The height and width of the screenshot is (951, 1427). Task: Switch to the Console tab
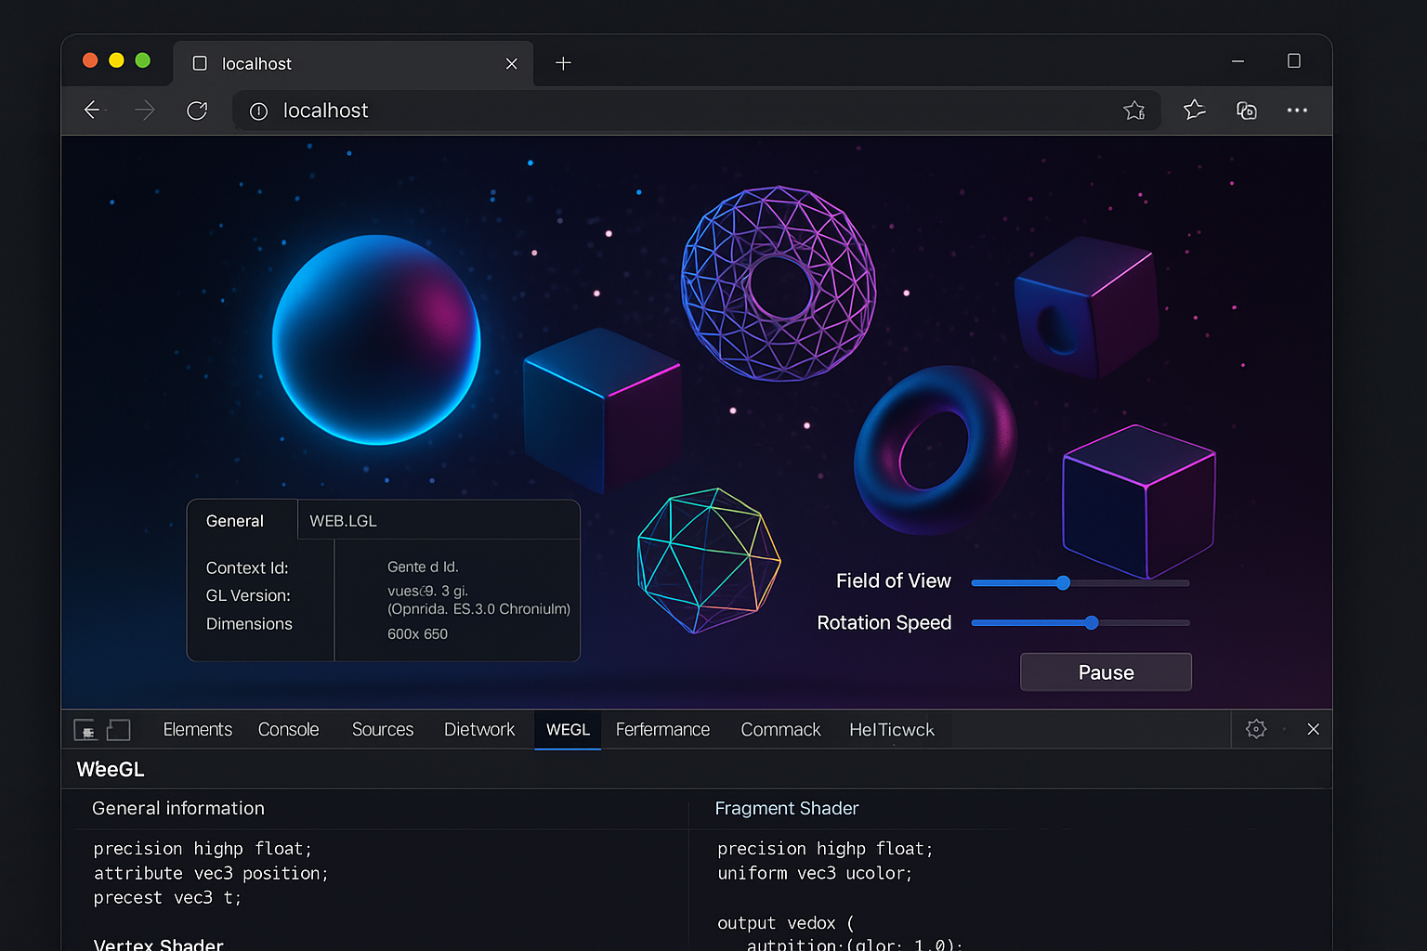[x=288, y=730]
